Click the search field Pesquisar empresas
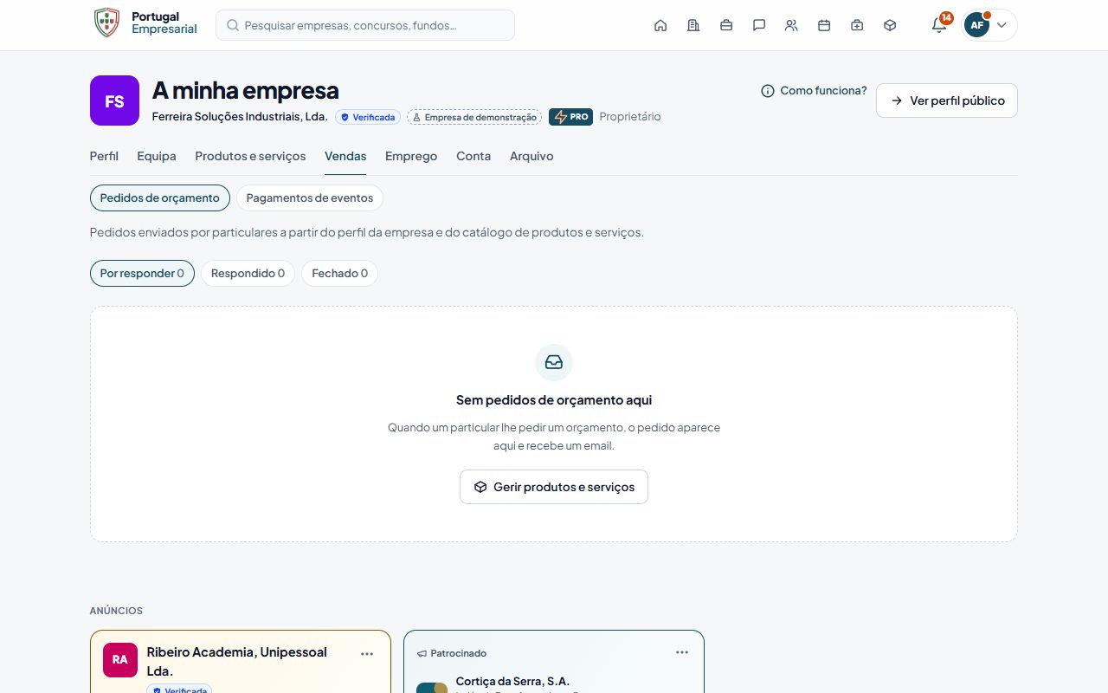1108x693 pixels. coord(365,25)
